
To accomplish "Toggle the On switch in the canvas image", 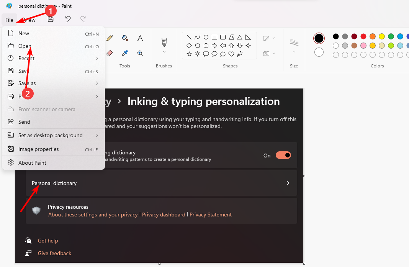I will click(283, 155).
